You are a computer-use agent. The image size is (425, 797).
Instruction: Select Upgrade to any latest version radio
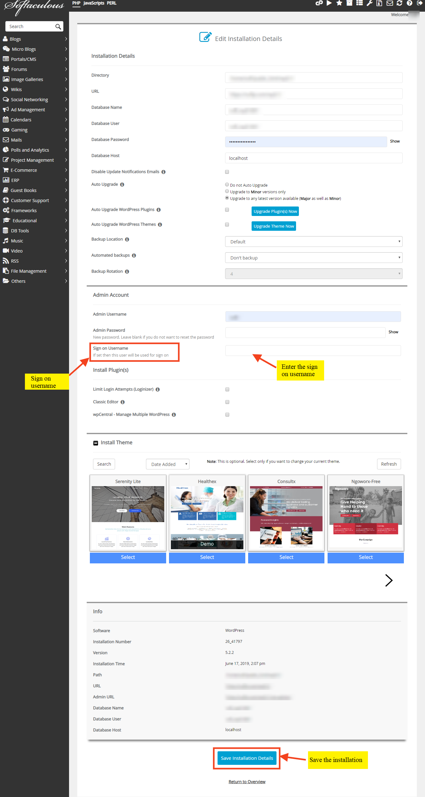click(x=227, y=198)
